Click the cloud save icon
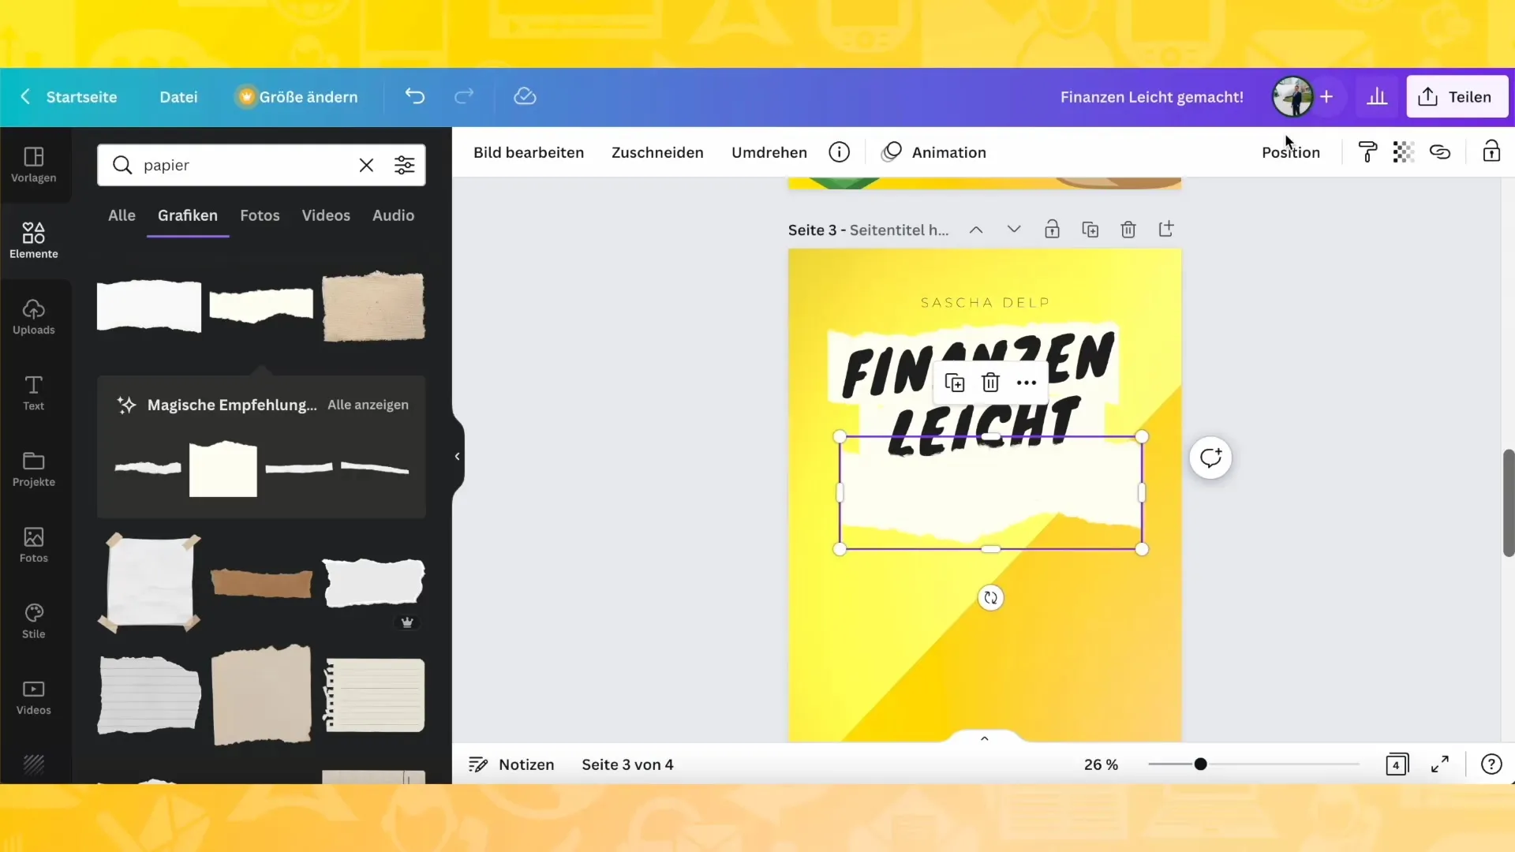Viewport: 1515px width, 852px height. [525, 95]
